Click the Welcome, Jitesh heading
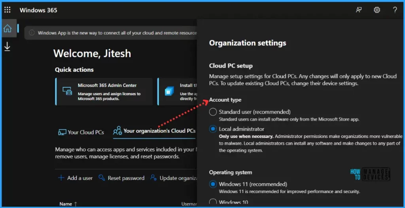405x208 pixels. pos(92,53)
